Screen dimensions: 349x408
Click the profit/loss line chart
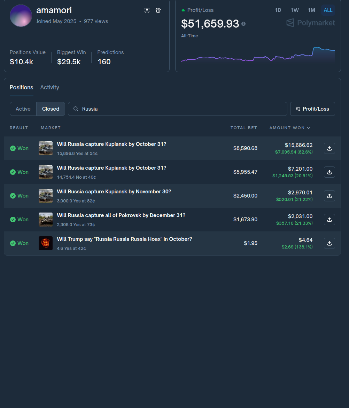click(x=258, y=55)
